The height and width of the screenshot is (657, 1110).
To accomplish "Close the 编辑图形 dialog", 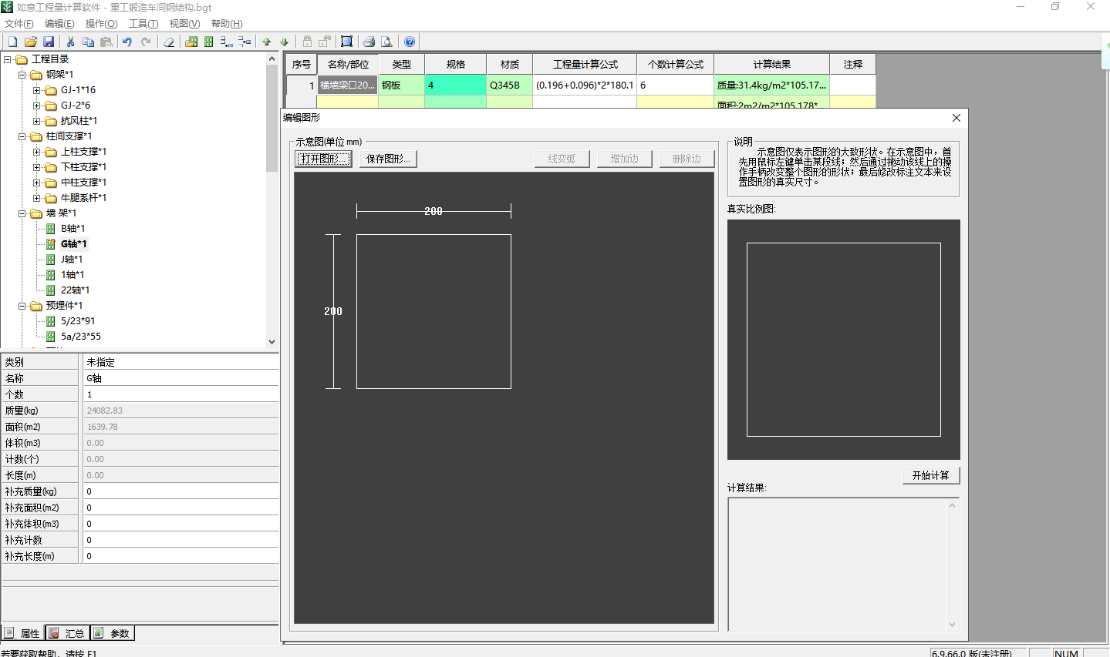I will pyautogui.click(x=956, y=118).
